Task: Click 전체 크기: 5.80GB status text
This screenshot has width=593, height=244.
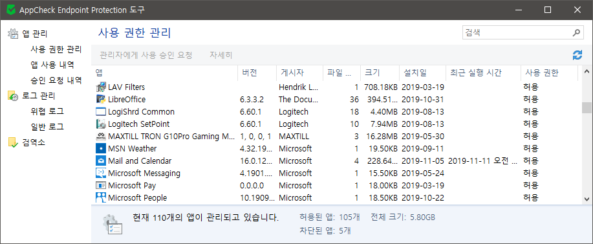Action: (403, 217)
